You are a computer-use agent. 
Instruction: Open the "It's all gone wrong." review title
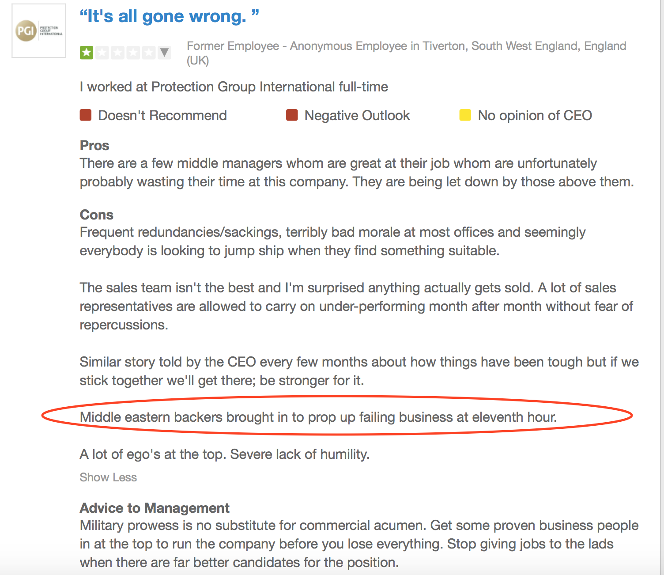[x=169, y=16]
